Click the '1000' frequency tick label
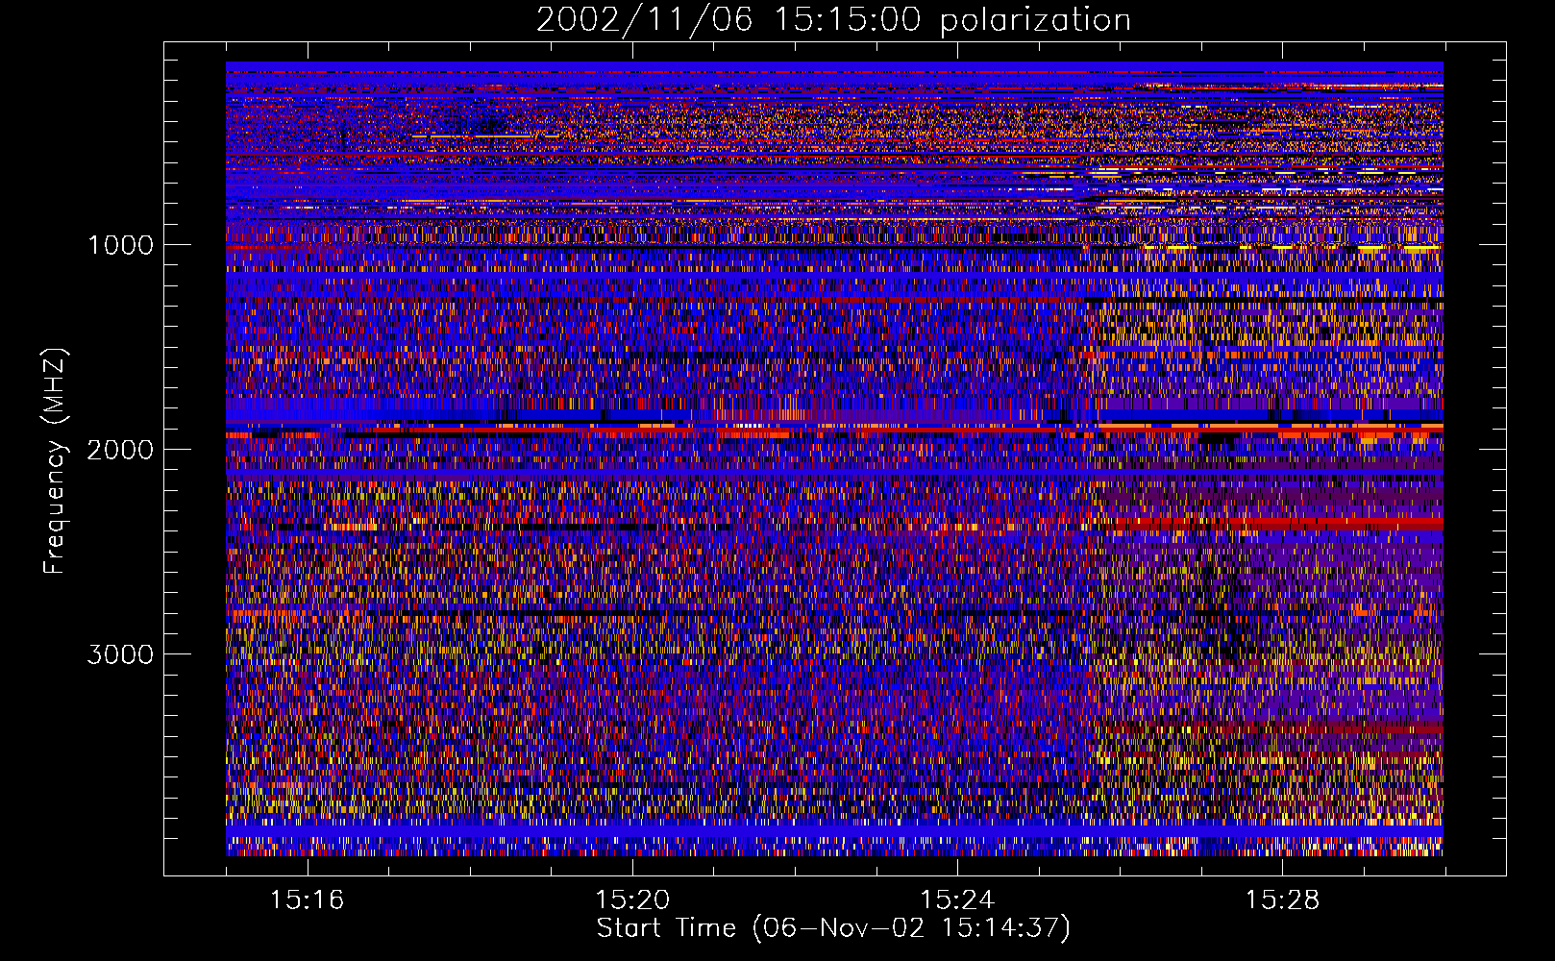Screen dimensions: 1555x961 pos(121,245)
